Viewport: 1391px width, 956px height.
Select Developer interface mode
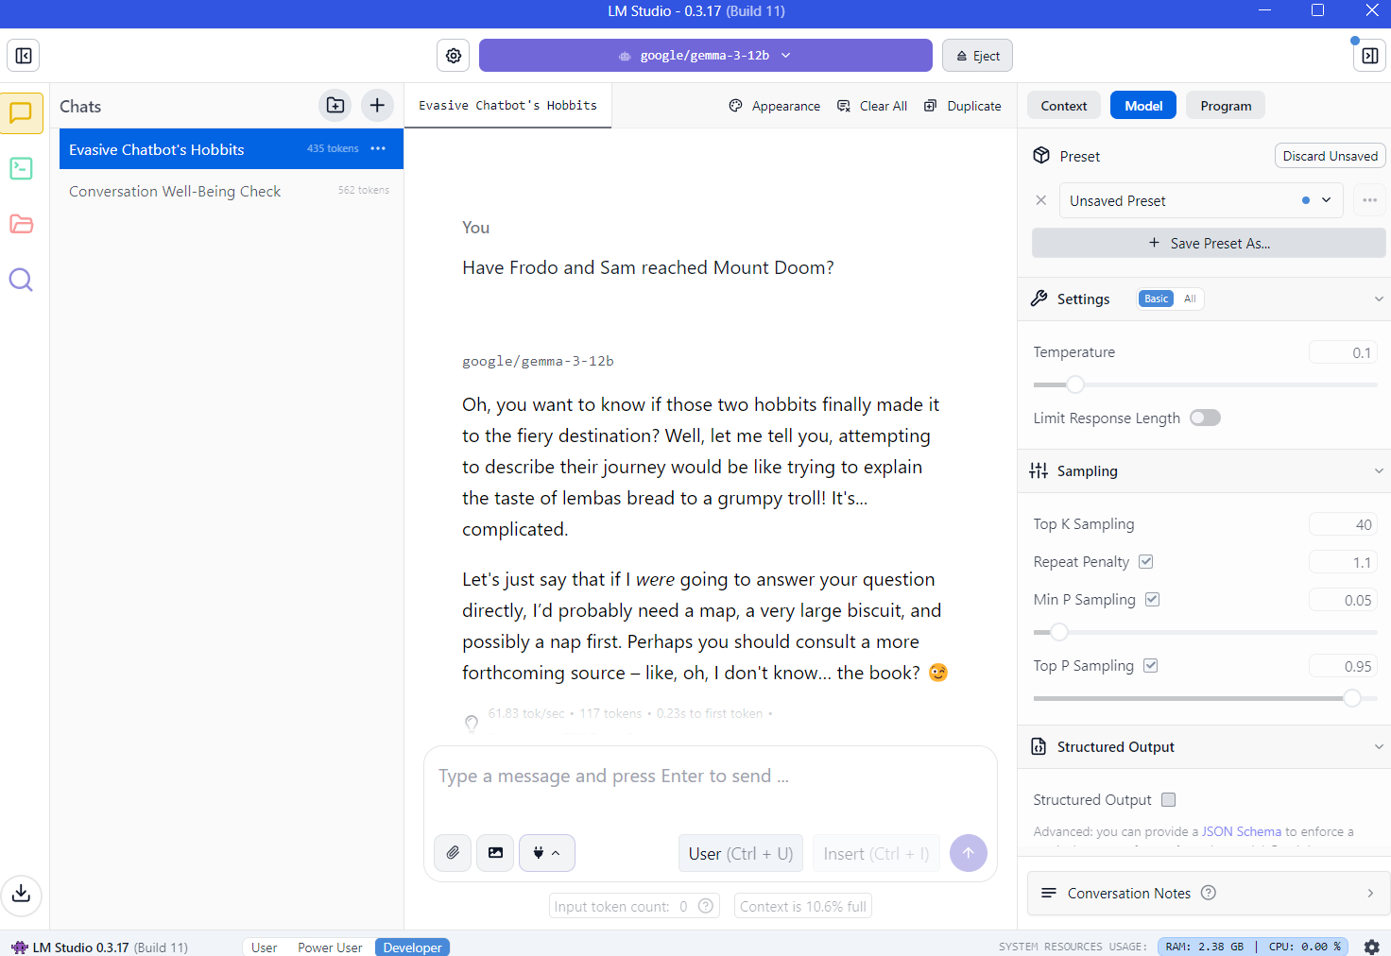tap(412, 947)
